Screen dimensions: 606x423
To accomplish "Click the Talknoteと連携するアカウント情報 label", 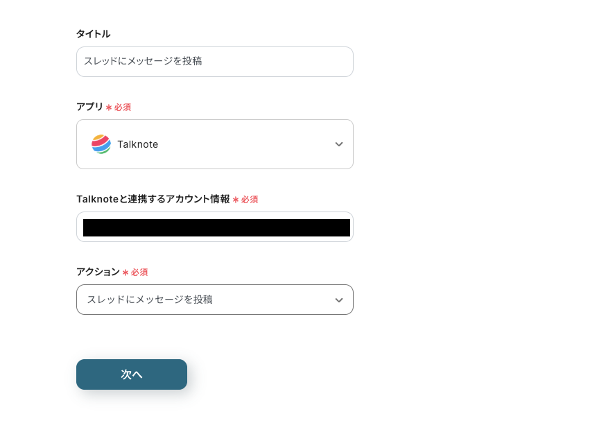I will coord(153,199).
